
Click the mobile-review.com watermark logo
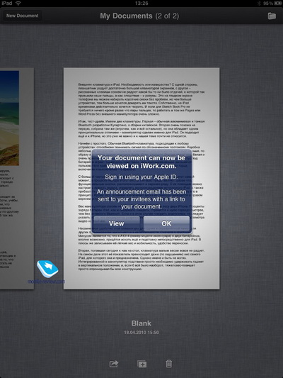47,272
